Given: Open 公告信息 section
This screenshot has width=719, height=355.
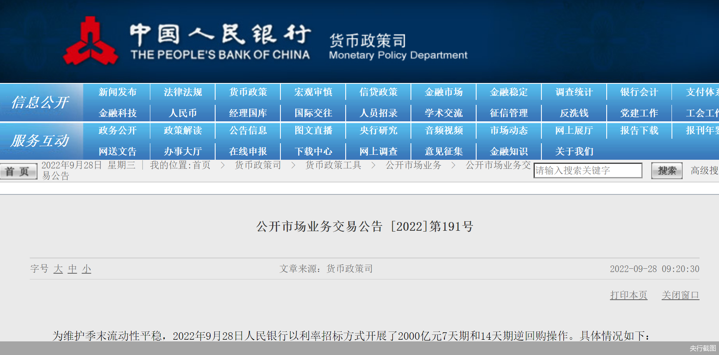Looking at the screenshot, I should click(248, 130).
